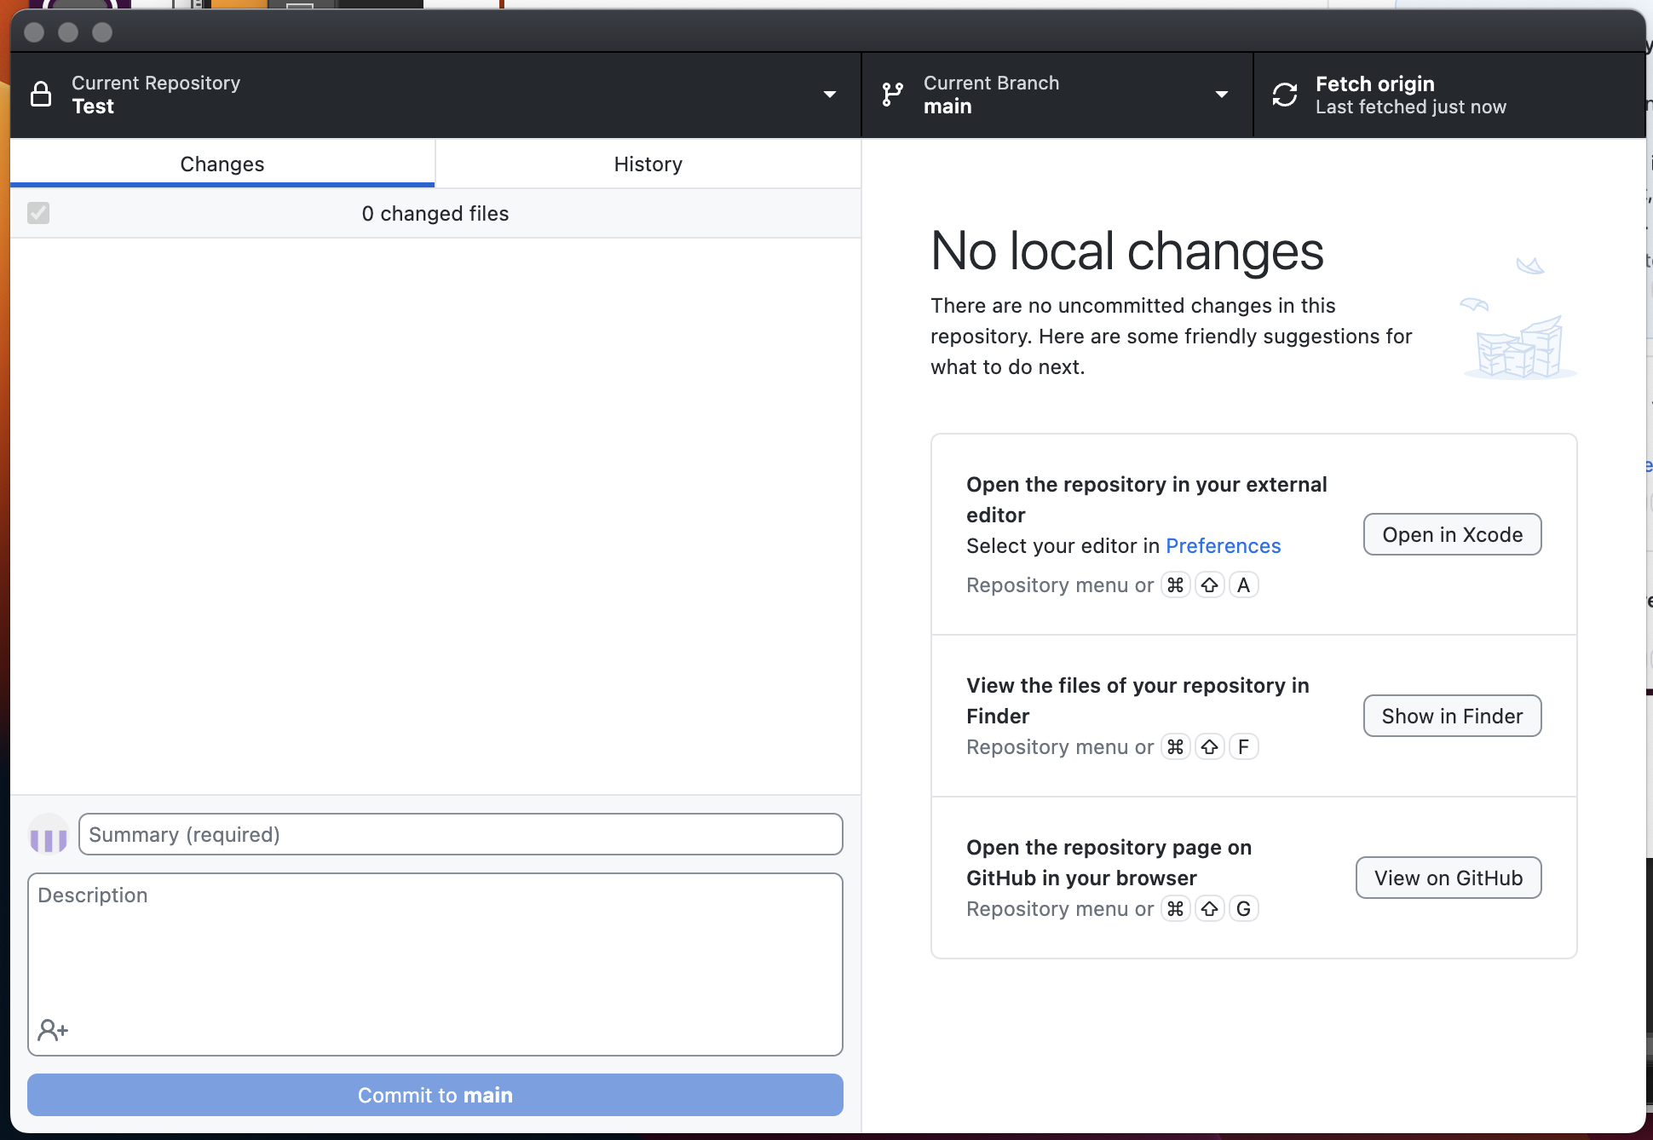1653x1140 pixels.
Task: Expand the Current Repository dropdown arrow
Action: 829,94
